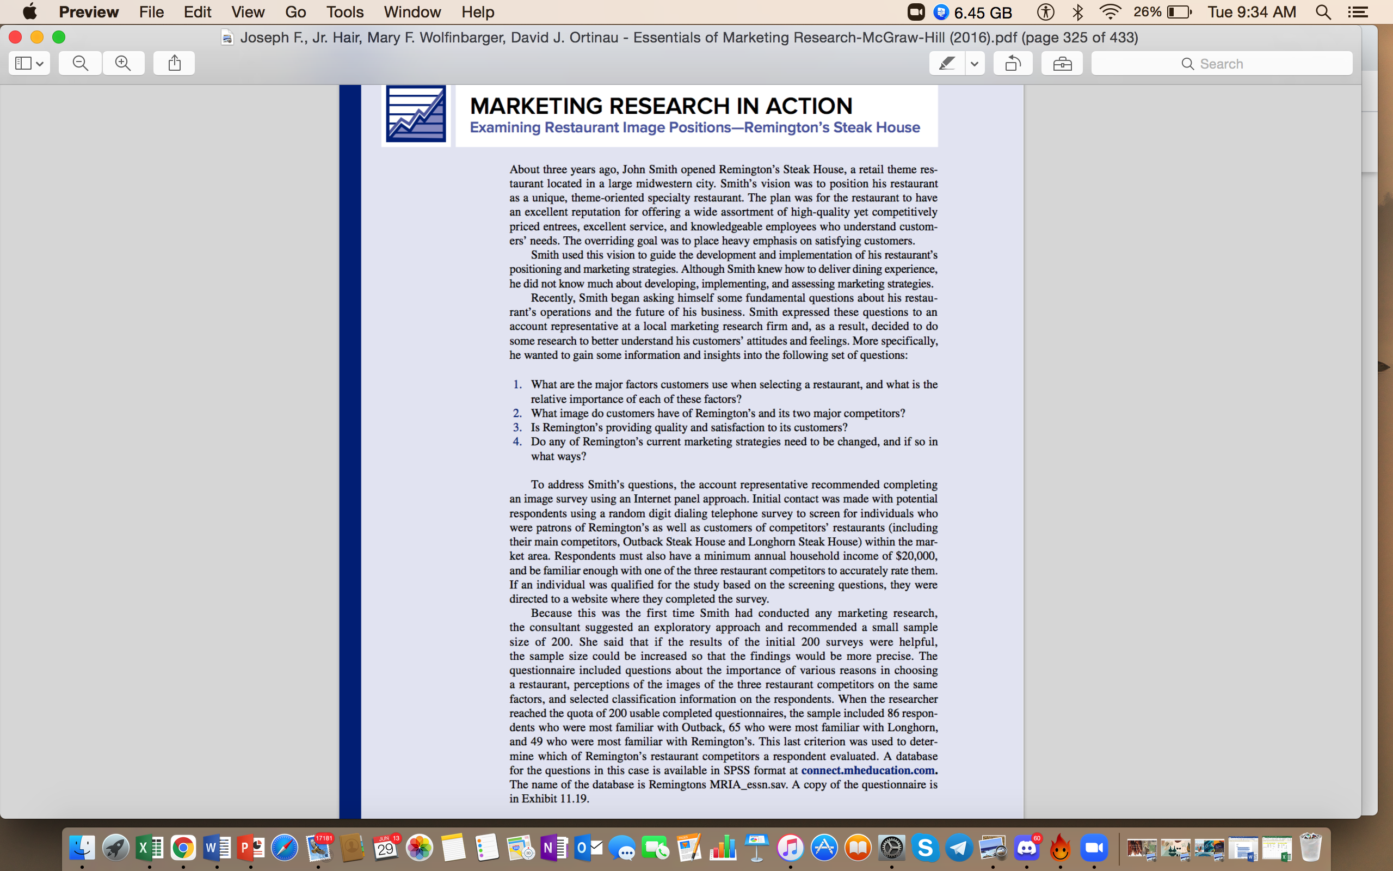Click into the toolbar Search field

[1222, 63]
